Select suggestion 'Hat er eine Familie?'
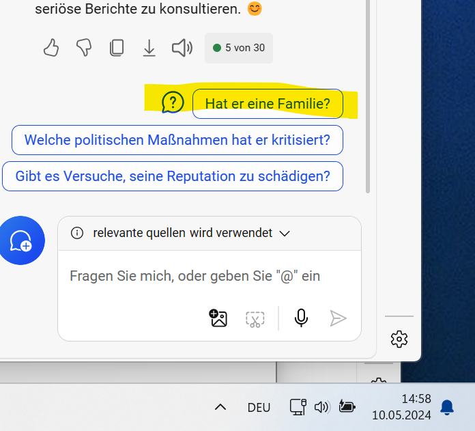 [x=268, y=104]
